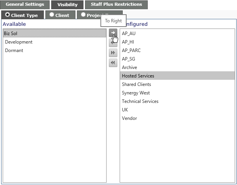Image resolution: width=237 pixels, height=185 pixels.
Task: Select the Client Type radio button
Action: pyautogui.click(x=7, y=15)
